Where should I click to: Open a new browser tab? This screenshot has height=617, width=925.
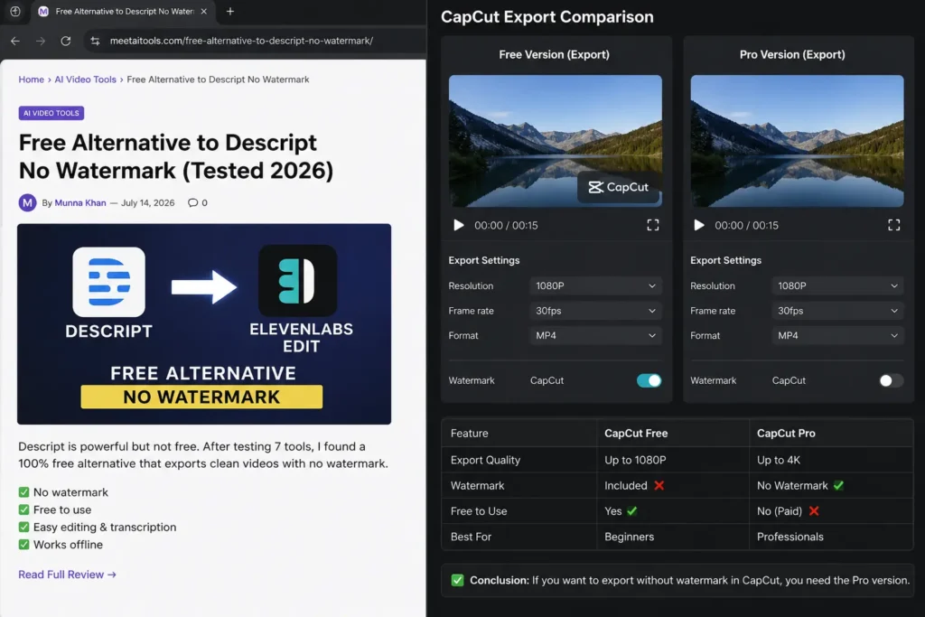pyautogui.click(x=230, y=11)
